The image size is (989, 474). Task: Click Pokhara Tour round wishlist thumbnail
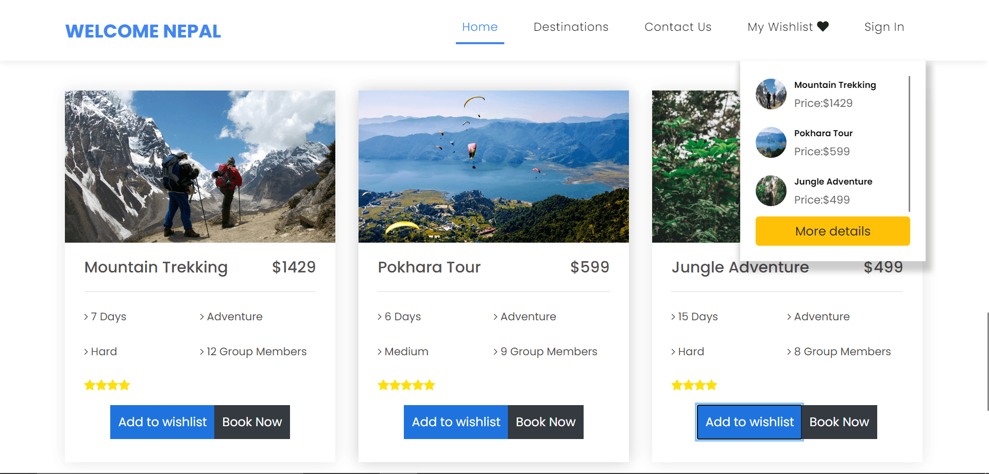[771, 142]
